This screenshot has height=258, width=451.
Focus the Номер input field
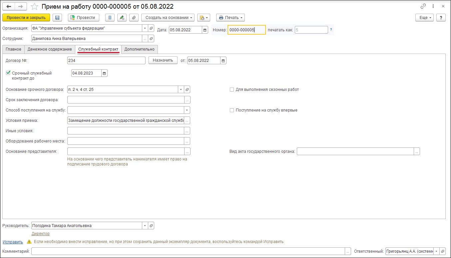(x=246, y=30)
